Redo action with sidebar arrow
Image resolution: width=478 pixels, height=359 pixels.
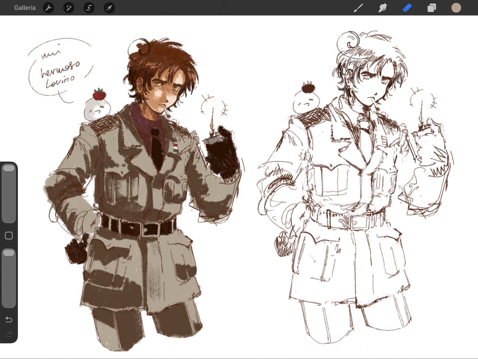(x=9, y=334)
